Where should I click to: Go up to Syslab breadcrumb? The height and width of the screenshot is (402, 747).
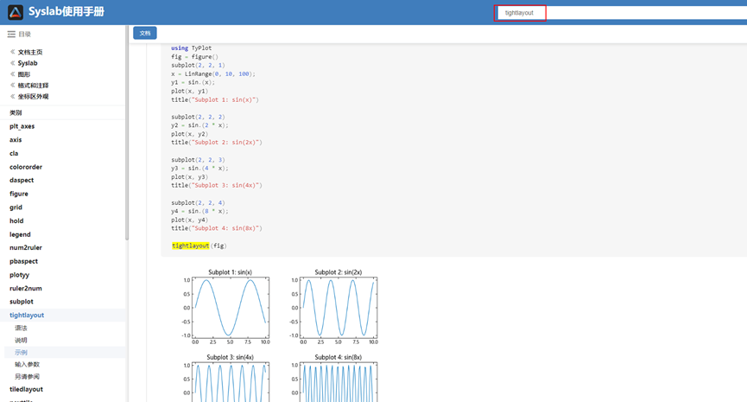click(x=28, y=63)
